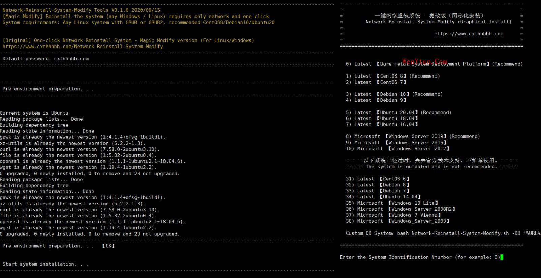The width and height of the screenshot is (541, 278).
Task: Select the CentOS 8 (Recommend) line
Action: [393, 76]
